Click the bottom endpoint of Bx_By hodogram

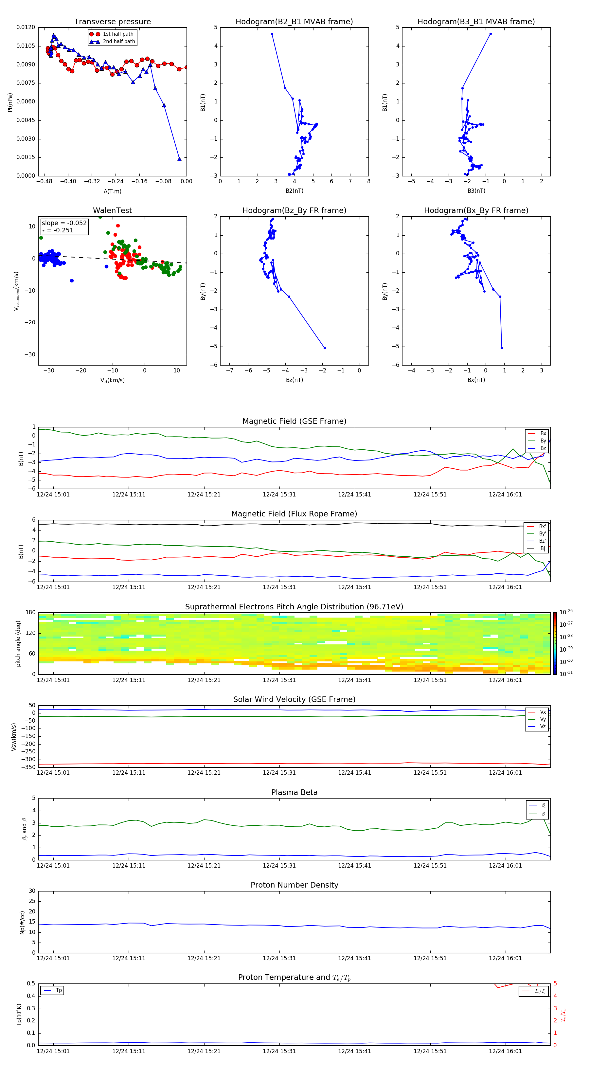pyautogui.click(x=502, y=348)
